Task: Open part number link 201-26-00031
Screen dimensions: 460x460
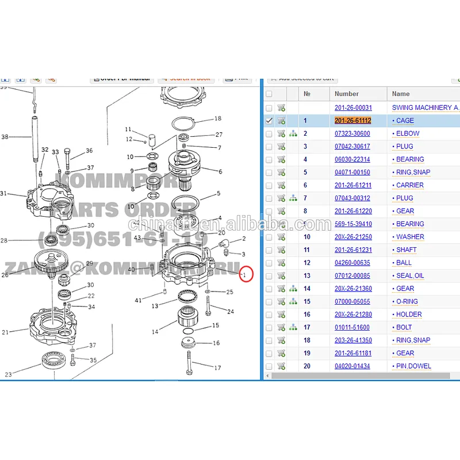Action: [x=353, y=108]
